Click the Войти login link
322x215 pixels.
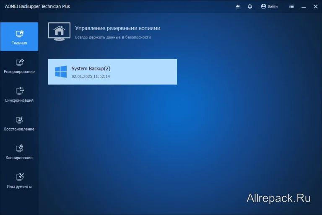tap(273, 7)
